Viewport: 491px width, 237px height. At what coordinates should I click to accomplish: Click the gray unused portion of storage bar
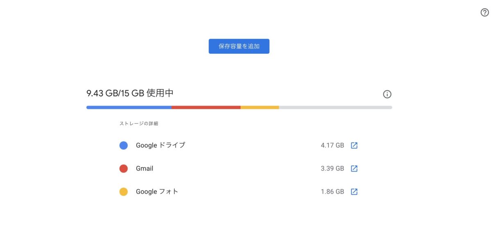click(x=336, y=107)
